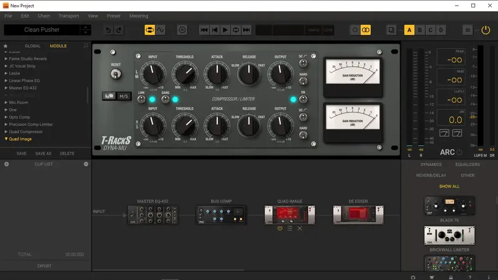Select snapshot D

pyautogui.click(x=441, y=30)
